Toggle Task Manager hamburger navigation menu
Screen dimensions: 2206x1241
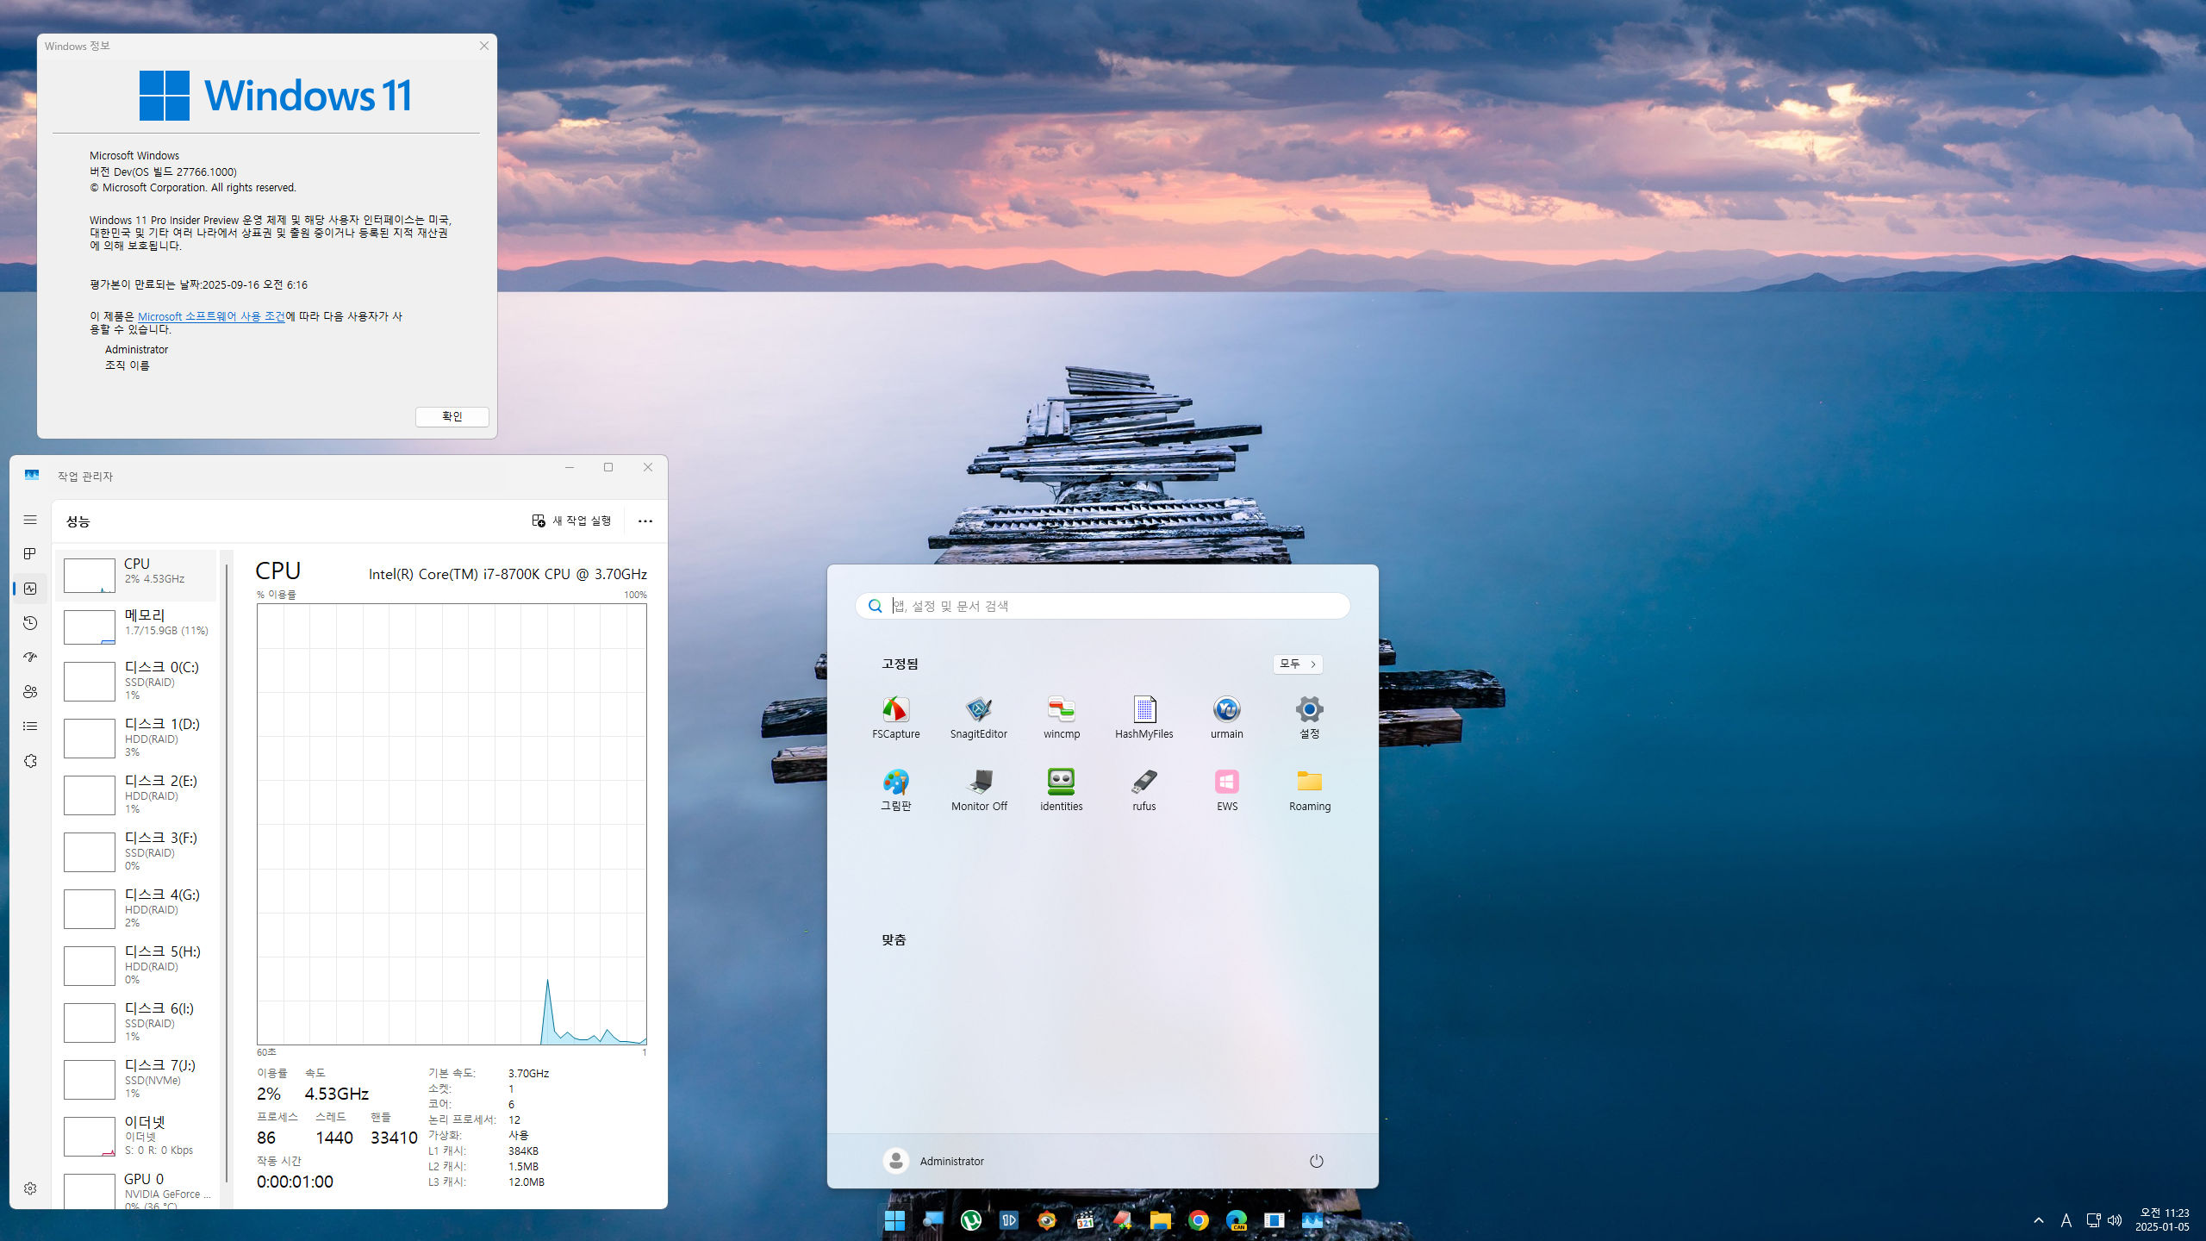coord(30,520)
